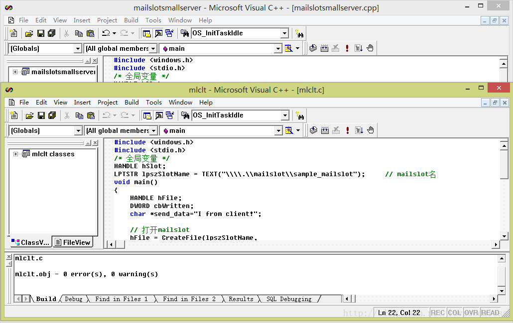Click Stop Build icon in mlclt window

336,130
